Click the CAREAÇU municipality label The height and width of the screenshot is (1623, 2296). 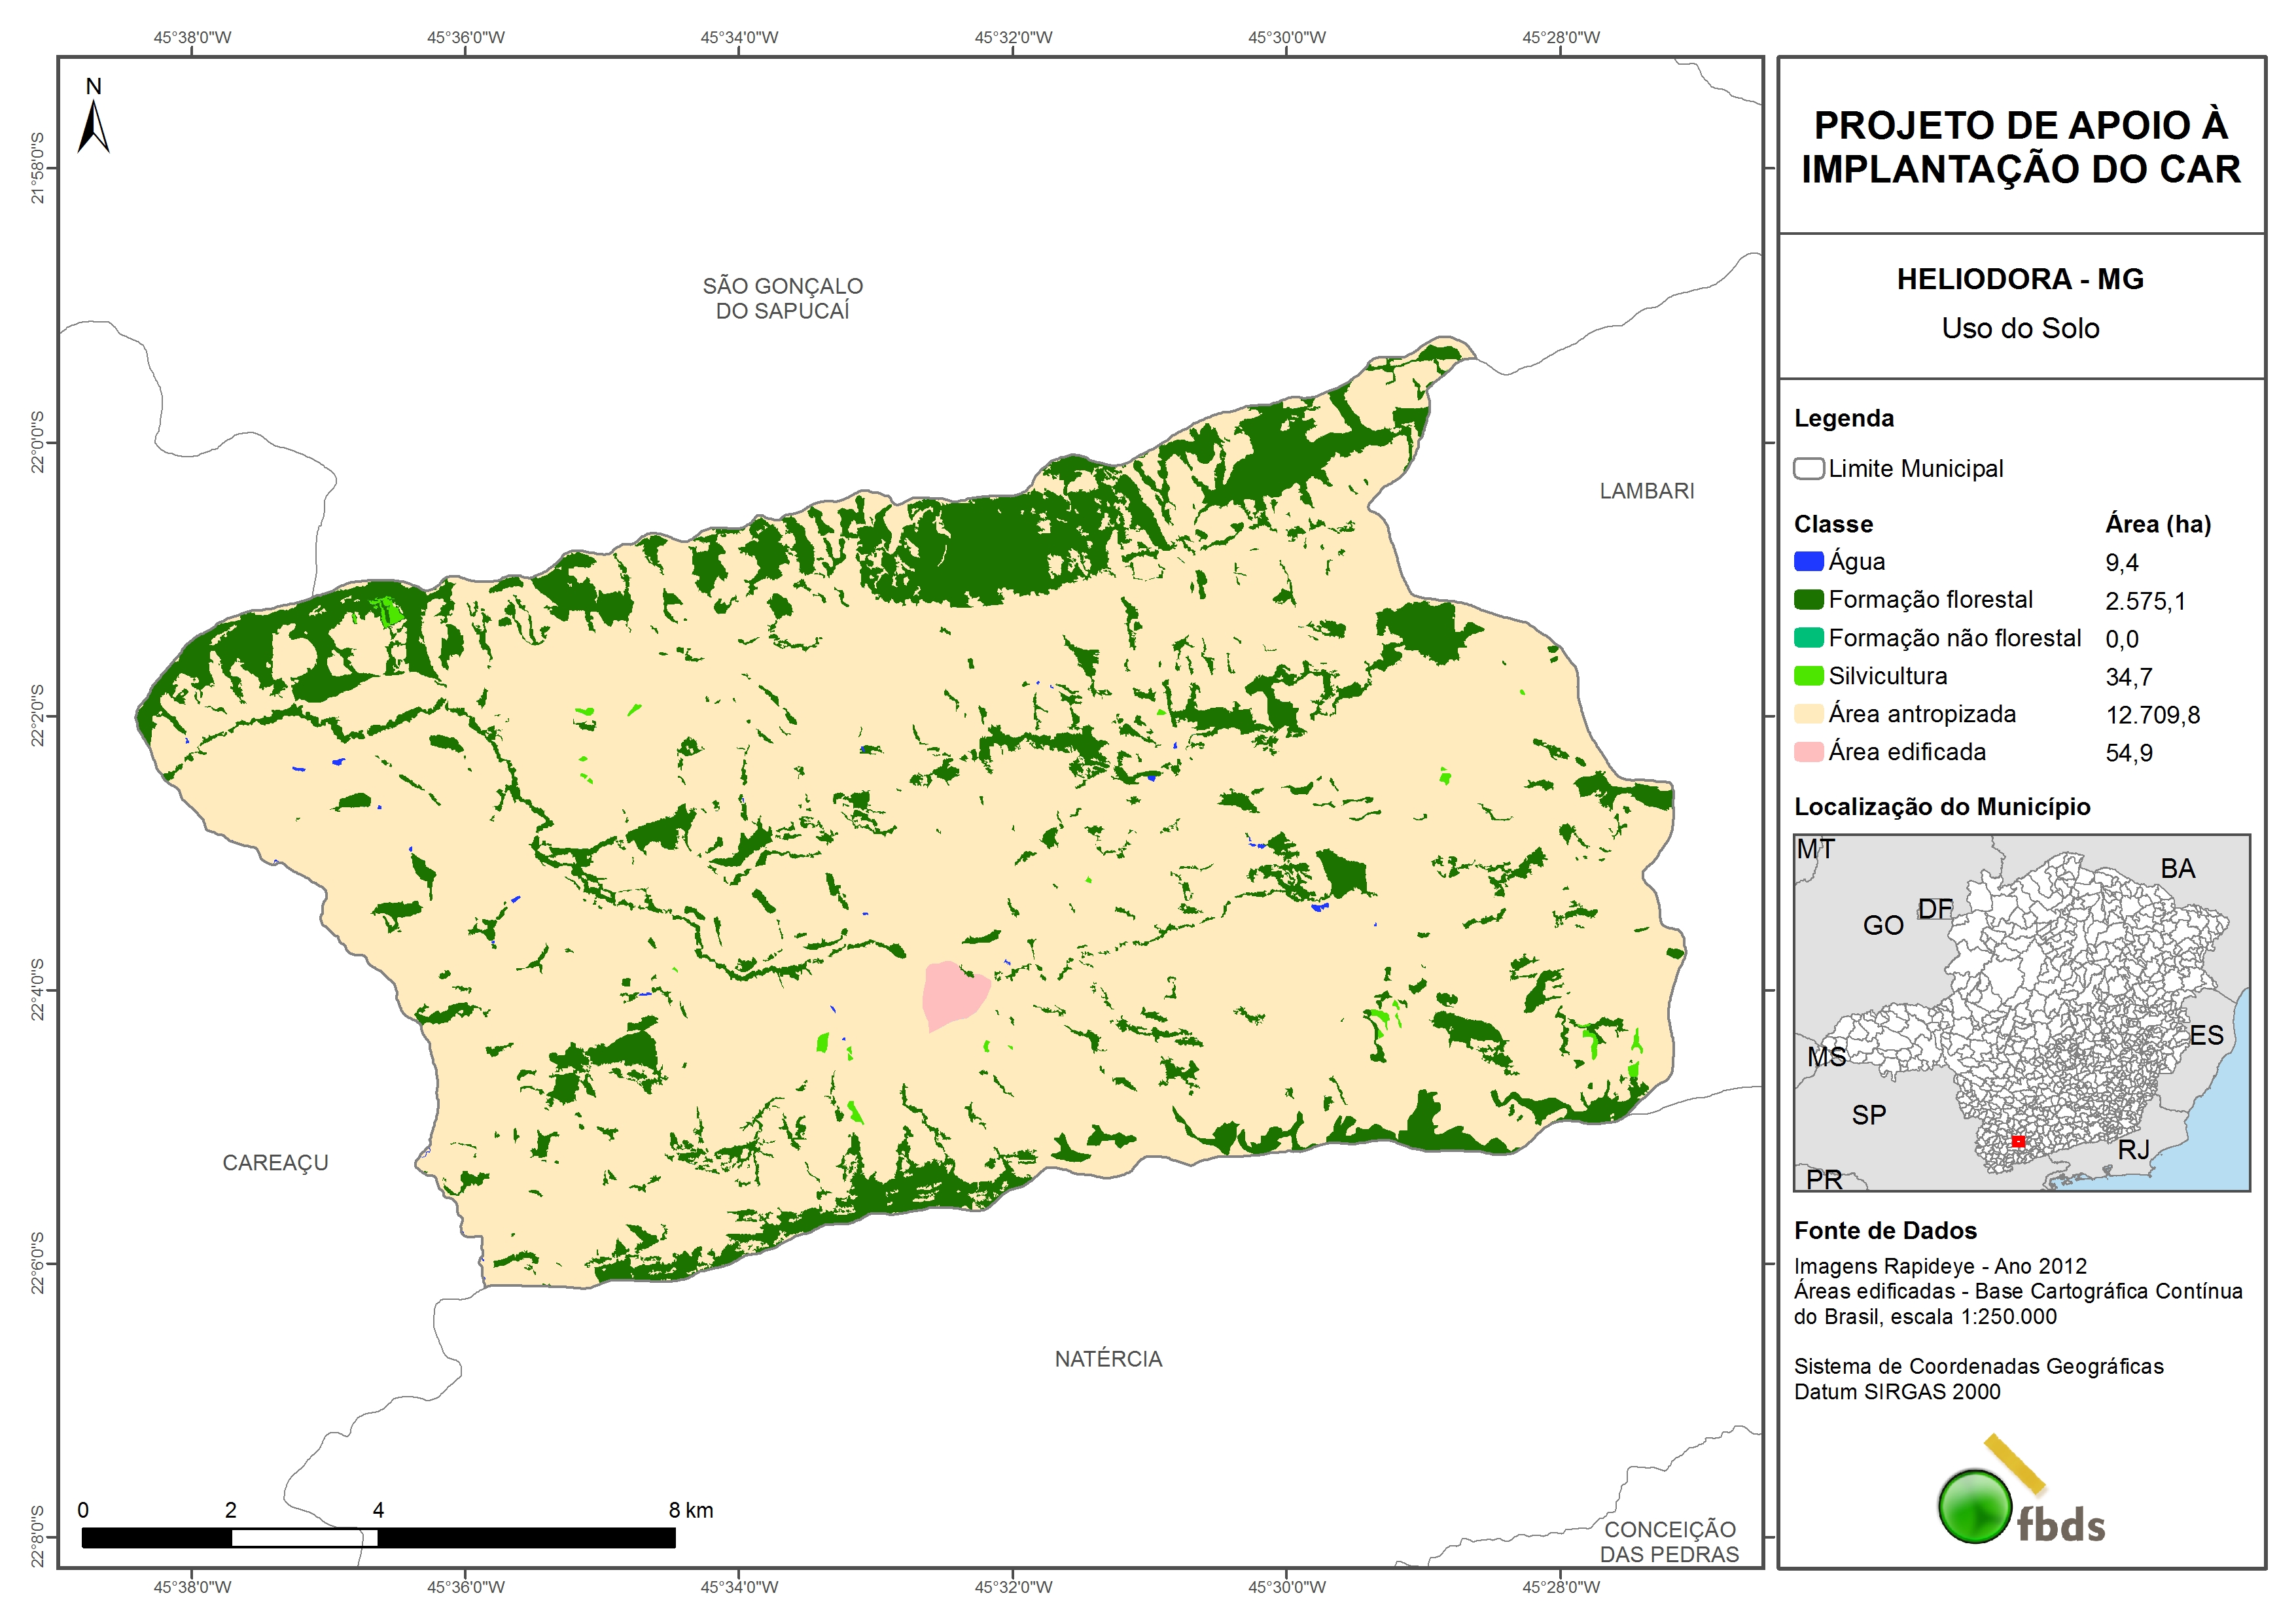pyautogui.click(x=275, y=1163)
